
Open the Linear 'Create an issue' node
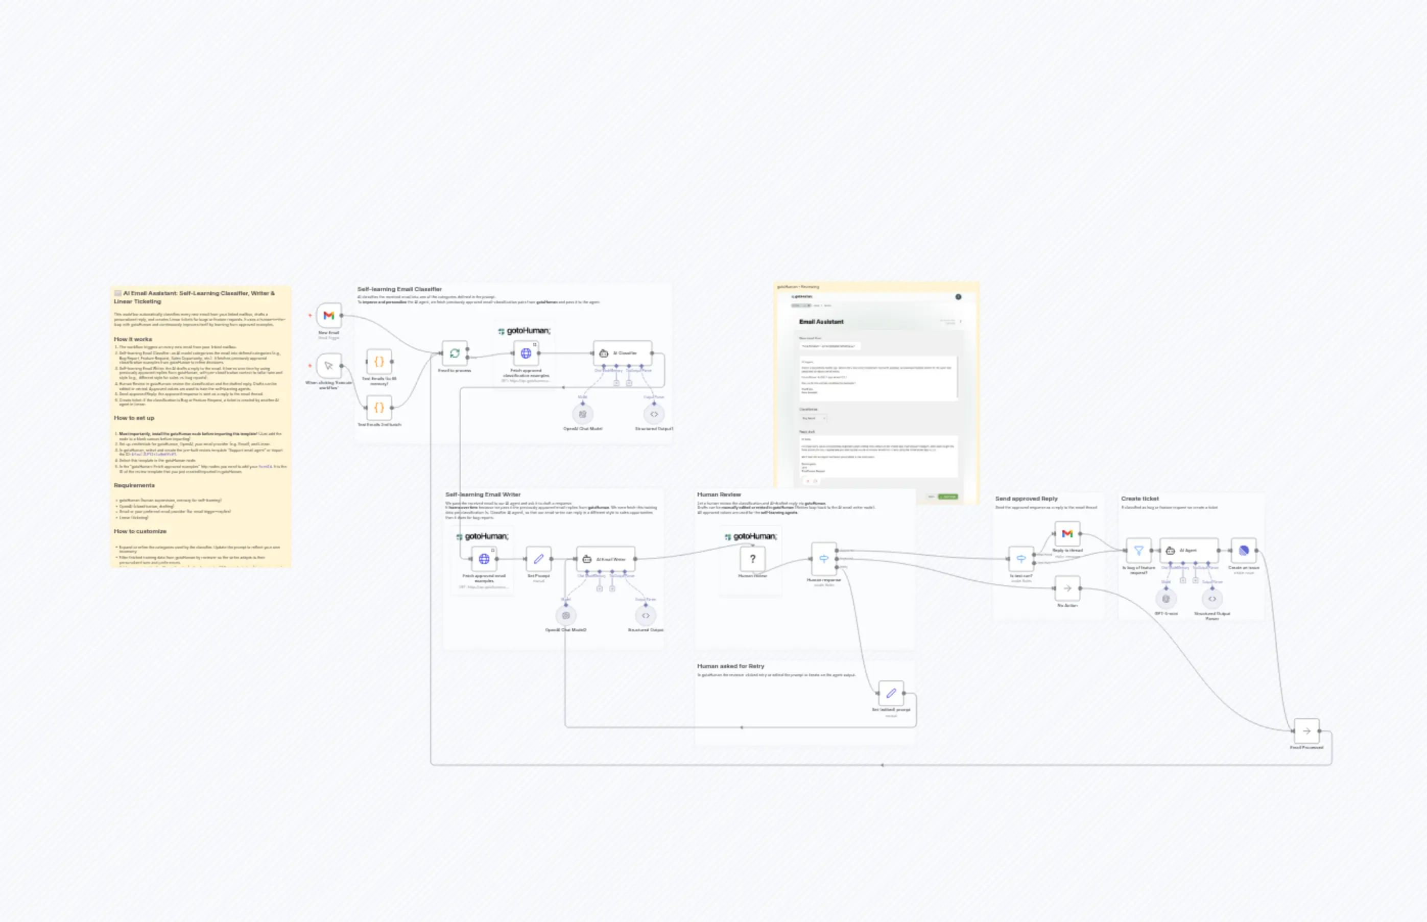(x=1245, y=550)
